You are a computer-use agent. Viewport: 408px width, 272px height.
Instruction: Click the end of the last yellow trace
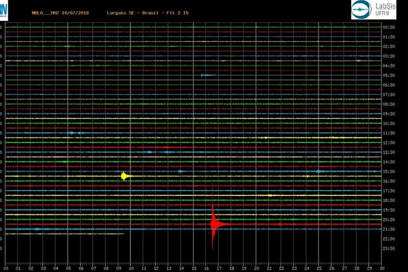pos(123,233)
